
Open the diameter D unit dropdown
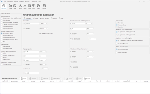(x=43, y=52)
